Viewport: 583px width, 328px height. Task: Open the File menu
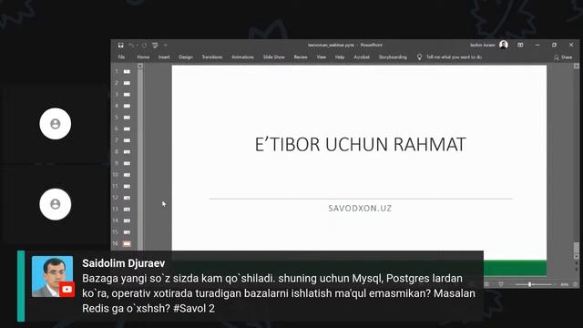(121, 56)
